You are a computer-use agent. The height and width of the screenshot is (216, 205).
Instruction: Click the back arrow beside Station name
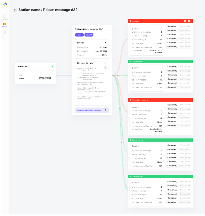[15, 10]
